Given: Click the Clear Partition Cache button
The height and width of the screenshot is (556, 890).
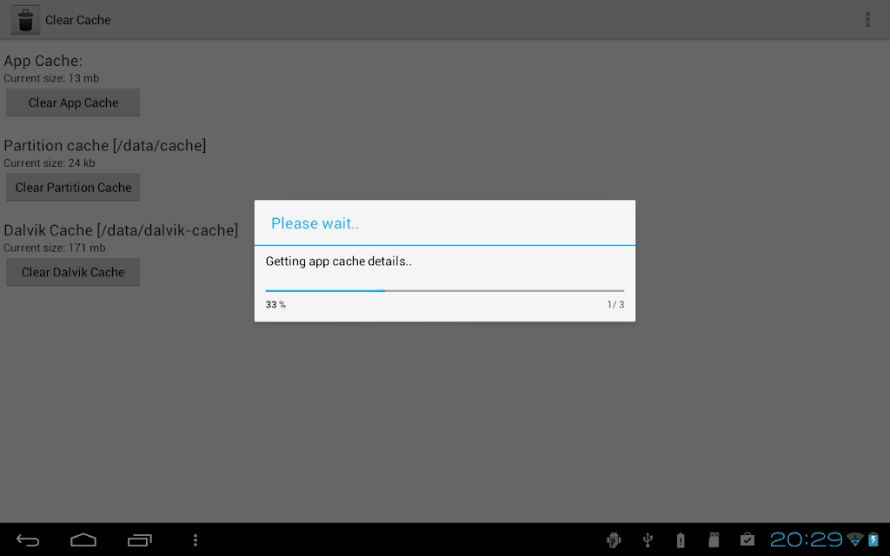Looking at the screenshot, I should pyautogui.click(x=73, y=188).
